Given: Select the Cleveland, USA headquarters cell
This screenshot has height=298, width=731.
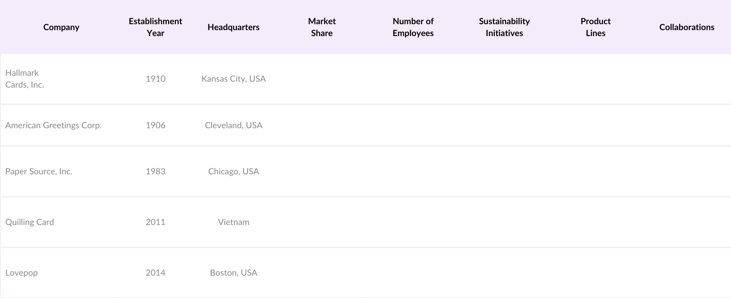Looking at the screenshot, I should click(x=233, y=125).
